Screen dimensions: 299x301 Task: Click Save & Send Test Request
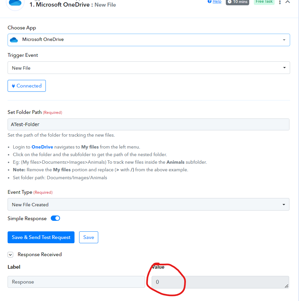41,237
